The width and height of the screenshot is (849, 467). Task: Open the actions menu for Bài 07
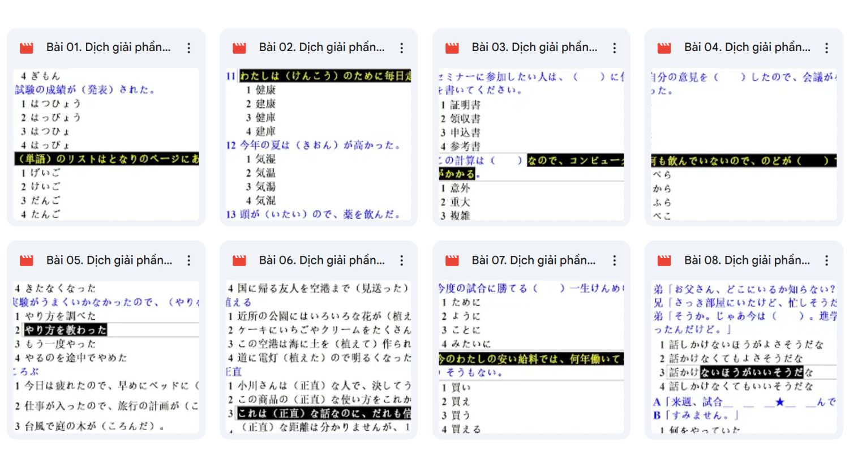614,260
